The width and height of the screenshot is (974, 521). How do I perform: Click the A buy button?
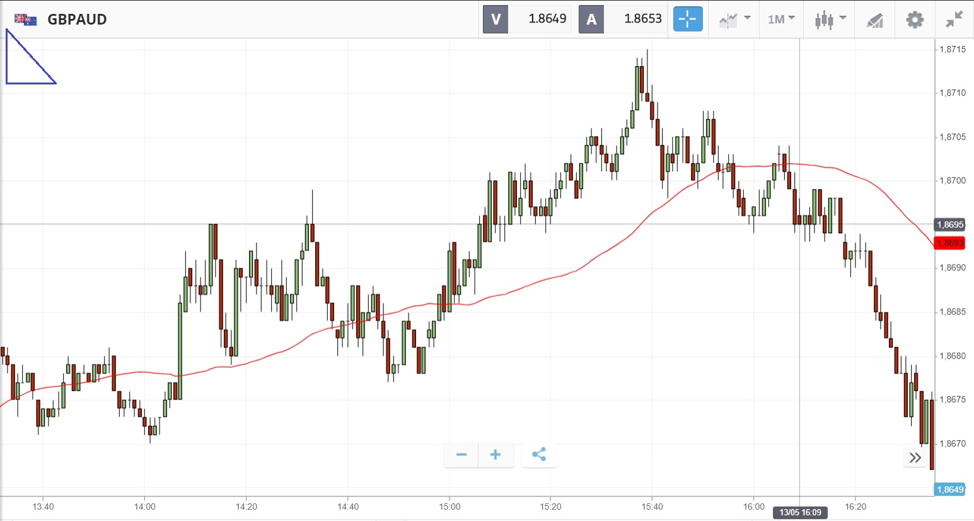coord(591,19)
